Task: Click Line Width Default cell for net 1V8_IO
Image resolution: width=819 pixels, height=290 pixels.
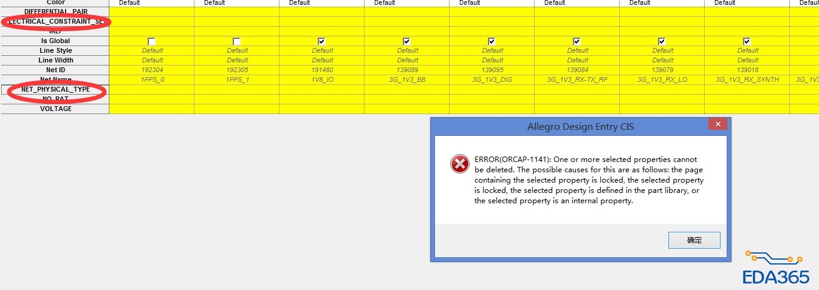Action: [x=322, y=60]
